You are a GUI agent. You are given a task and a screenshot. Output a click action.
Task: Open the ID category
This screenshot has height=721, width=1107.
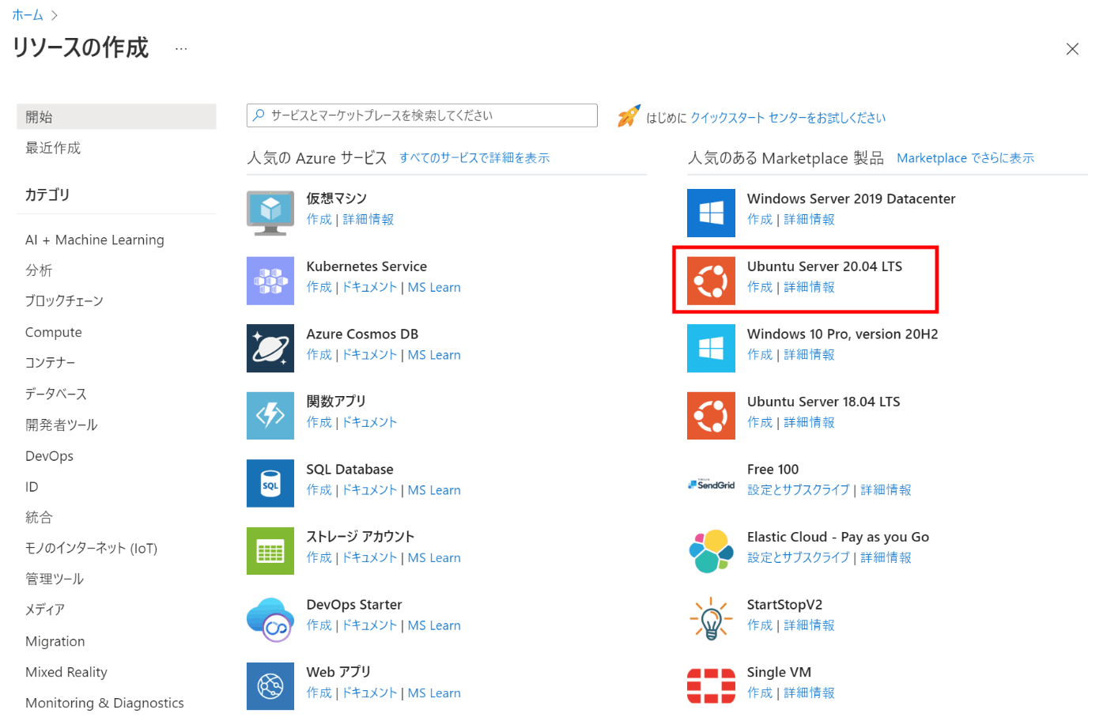32,486
